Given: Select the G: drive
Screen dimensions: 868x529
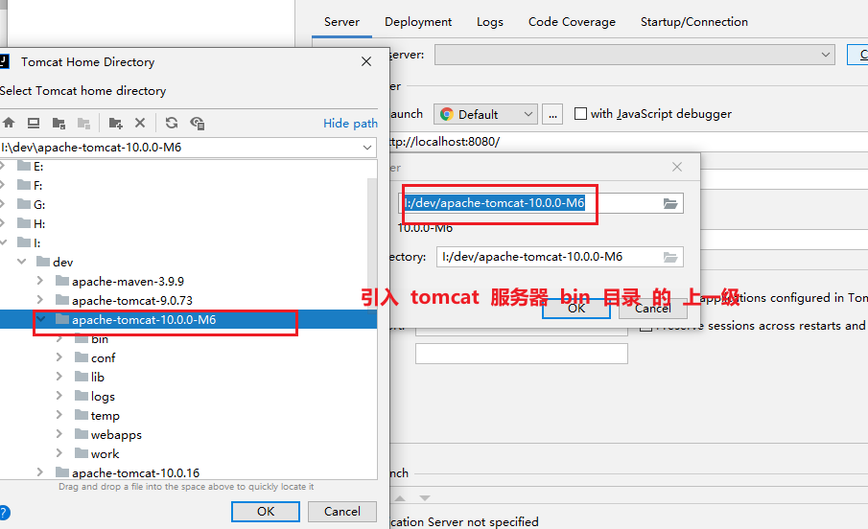Looking at the screenshot, I should click(x=39, y=205).
